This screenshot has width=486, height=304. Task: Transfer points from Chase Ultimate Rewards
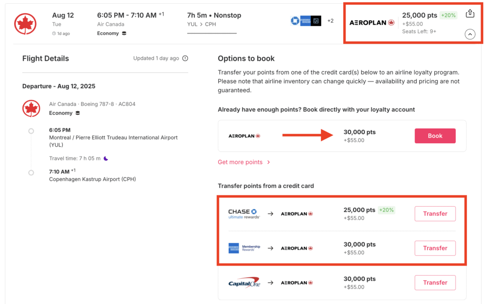[x=435, y=213]
